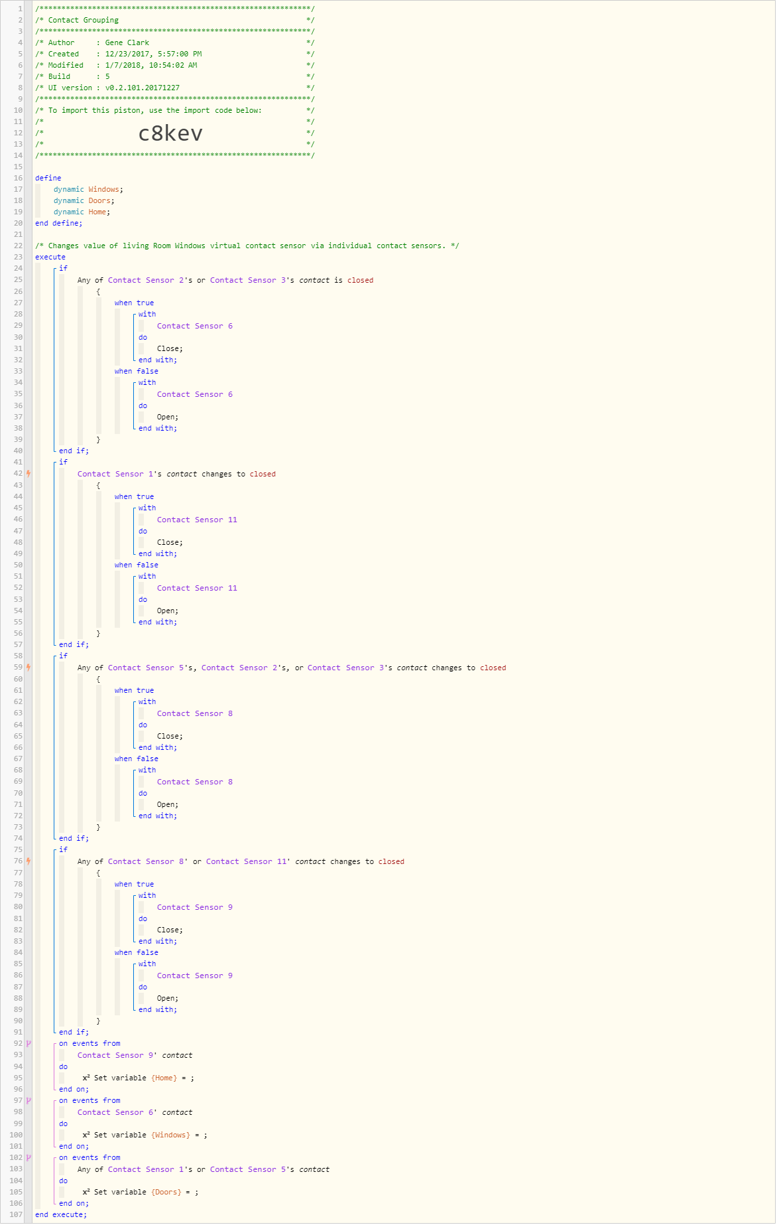Image resolution: width=781 pixels, height=1229 pixels.
Task: Select Contact Sensor 6 on line 35
Action: 195,394
